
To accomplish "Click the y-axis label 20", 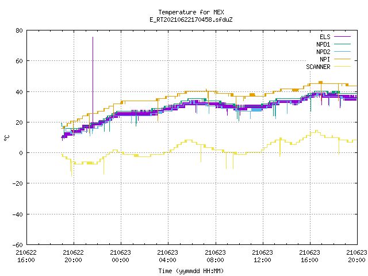I will [x=19, y=122].
